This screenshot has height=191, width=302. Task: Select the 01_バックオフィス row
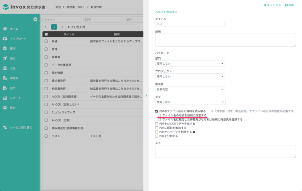point(93,112)
